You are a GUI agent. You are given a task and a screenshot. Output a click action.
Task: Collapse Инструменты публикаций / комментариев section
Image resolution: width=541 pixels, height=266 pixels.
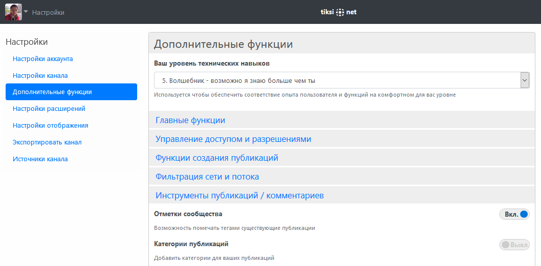pos(239,196)
